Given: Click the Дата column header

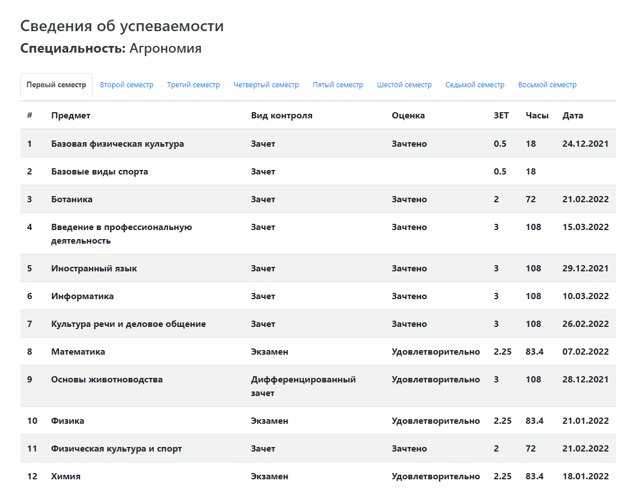Looking at the screenshot, I should (x=573, y=116).
